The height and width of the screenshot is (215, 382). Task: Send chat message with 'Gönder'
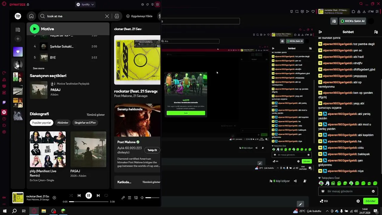370,201
